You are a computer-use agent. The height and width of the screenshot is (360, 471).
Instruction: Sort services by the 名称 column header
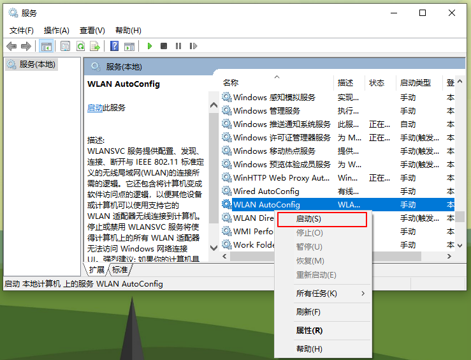(x=231, y=83)
